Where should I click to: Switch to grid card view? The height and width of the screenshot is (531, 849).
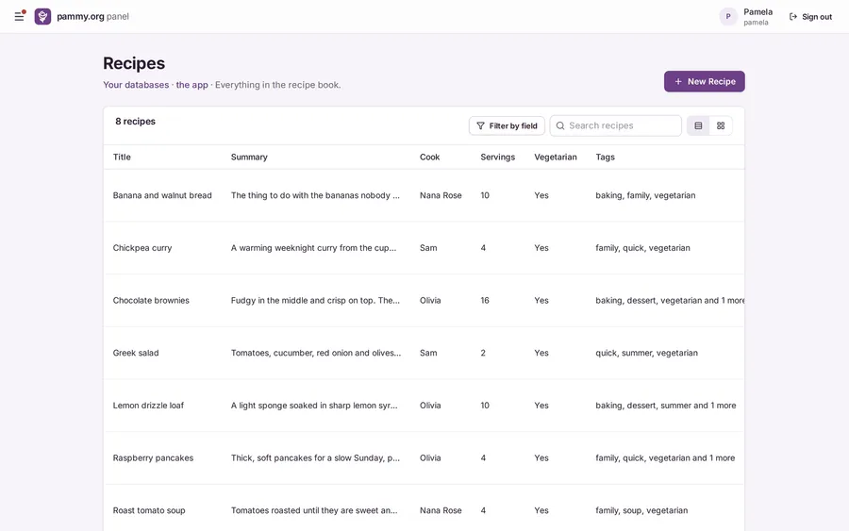[721, 125]
